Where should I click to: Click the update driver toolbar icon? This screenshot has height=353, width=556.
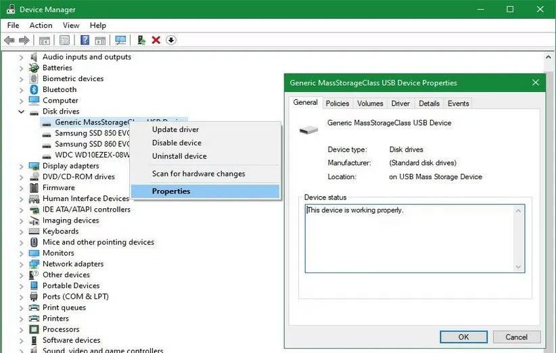pyautogui.click(x=141, y=40)
